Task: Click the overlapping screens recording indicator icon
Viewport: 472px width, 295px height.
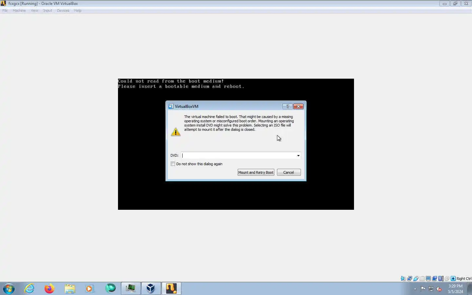Action: [x=434, y=279]
